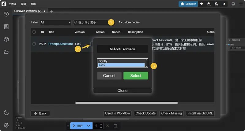Tick the select-all header checkbox
This screenshot has height=131, width=245.
[x=34, y=32]
